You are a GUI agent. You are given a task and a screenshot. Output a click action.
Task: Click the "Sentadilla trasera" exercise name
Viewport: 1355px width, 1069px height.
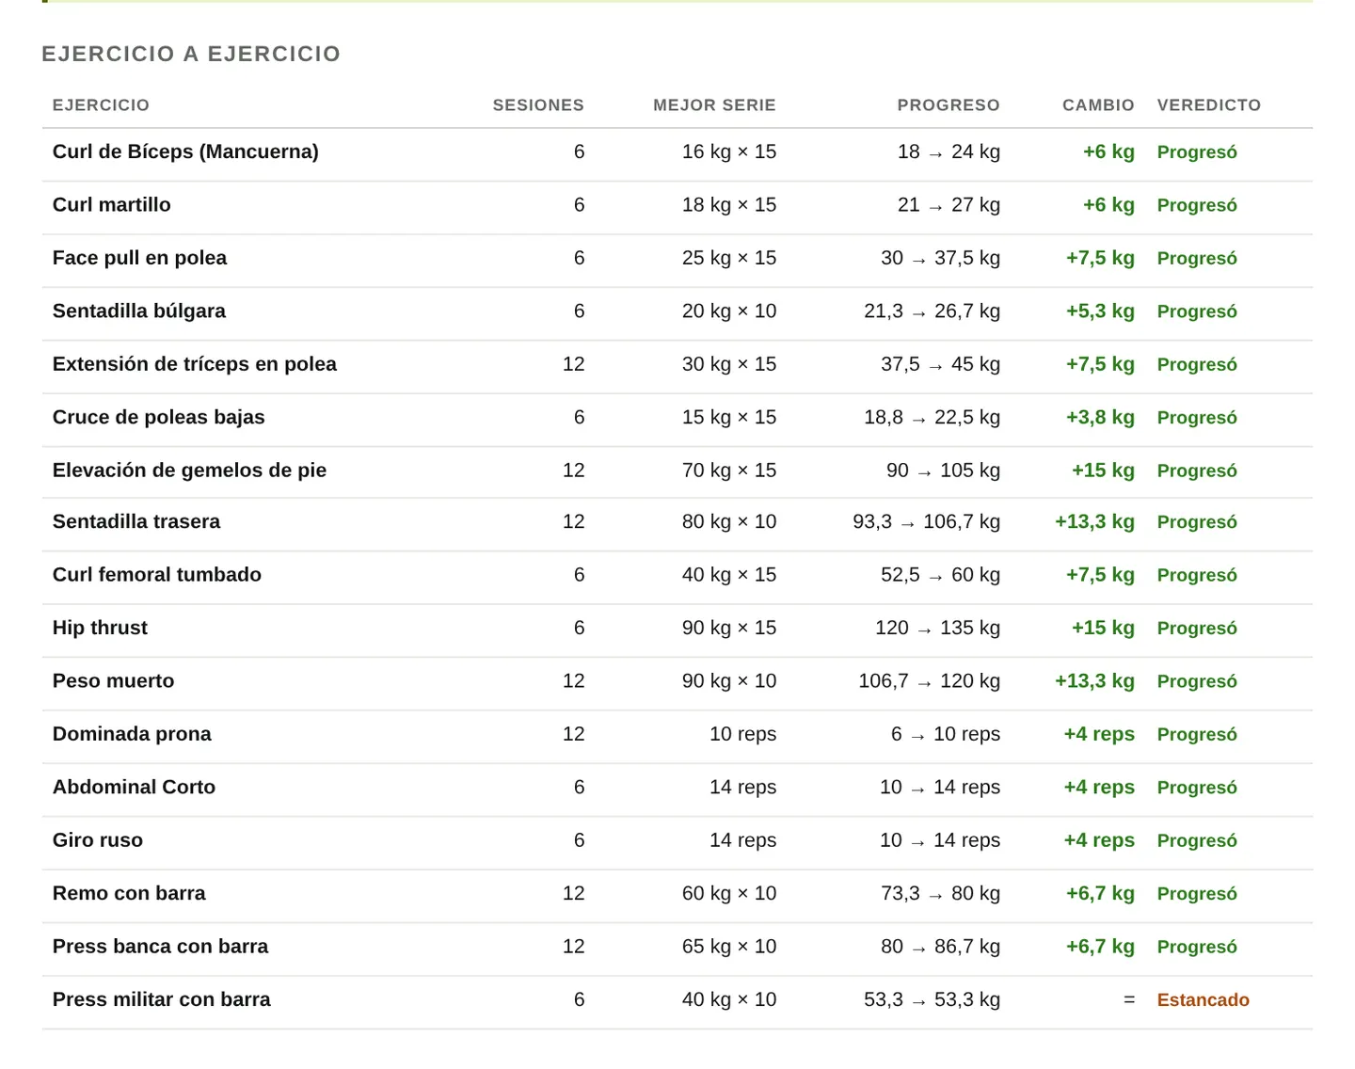click(136, 521)
